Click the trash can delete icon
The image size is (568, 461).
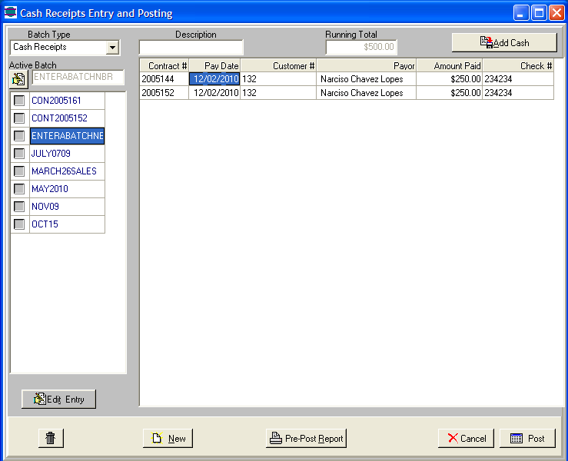pos(51,438)
